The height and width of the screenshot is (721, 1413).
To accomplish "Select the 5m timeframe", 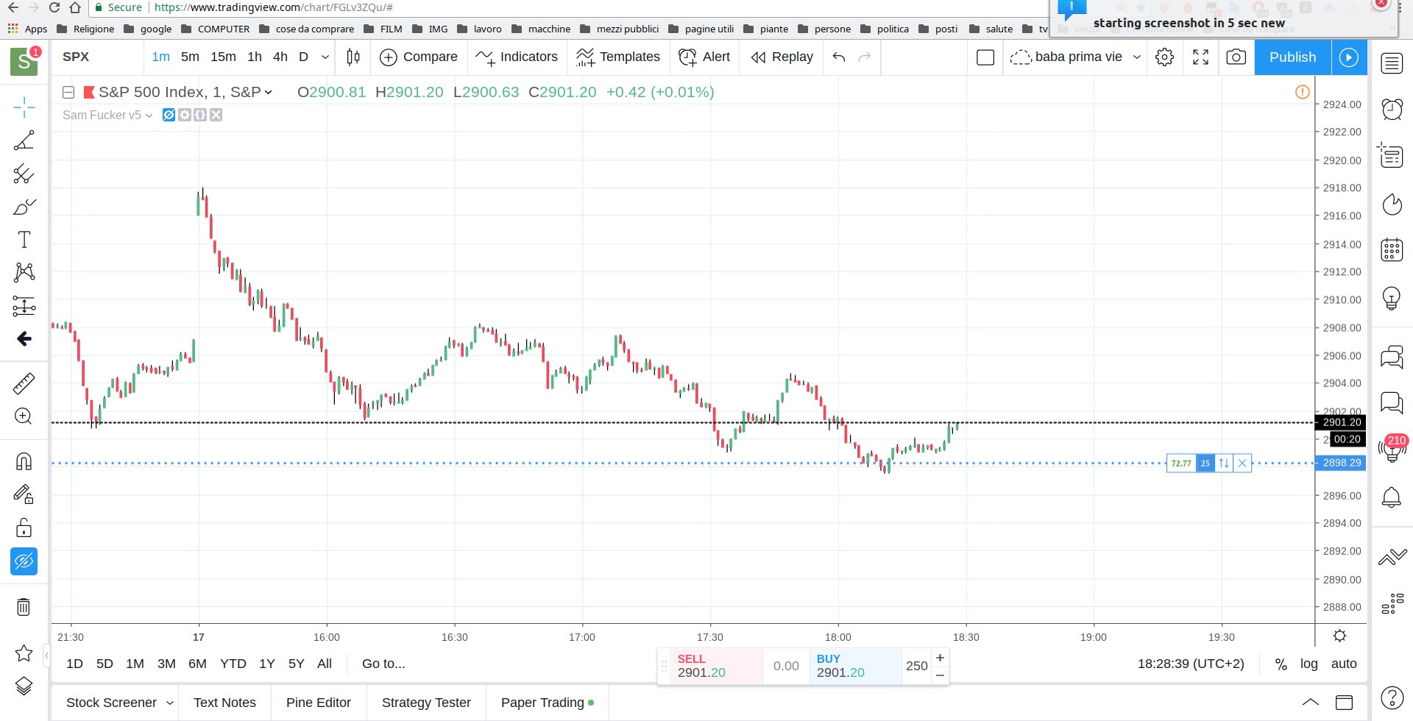I will pyautogui.click(x=190, y=57).
